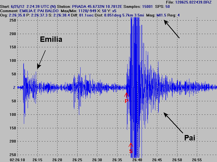Click the red P pick marker
Viewport: 217px width, 162px height.
pyautogui.click(x=126, y=98)
